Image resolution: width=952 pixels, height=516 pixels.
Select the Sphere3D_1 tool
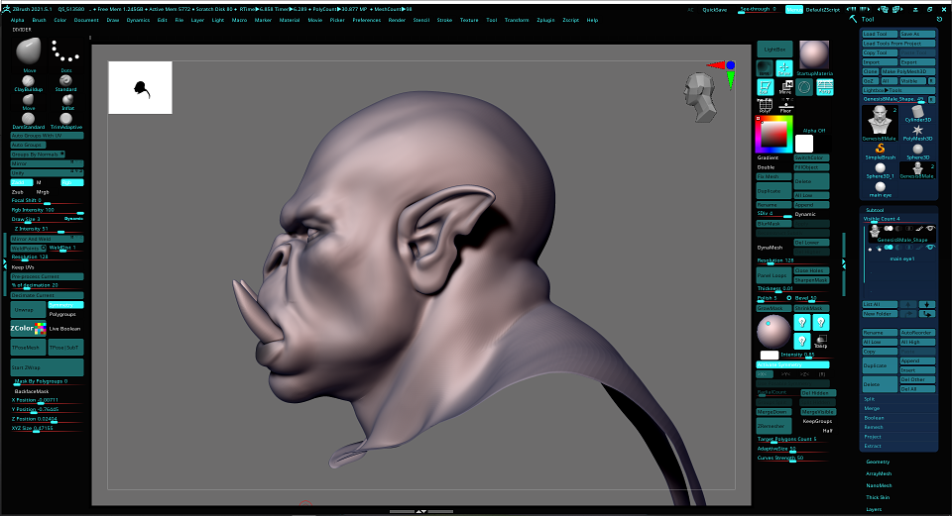pyautogui.click(x=880, y=169)
